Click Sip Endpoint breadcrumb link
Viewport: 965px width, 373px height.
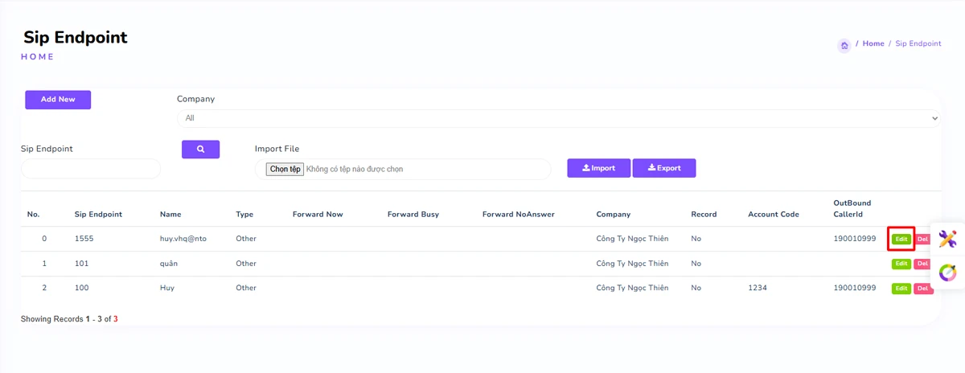(x=918, y=43)
